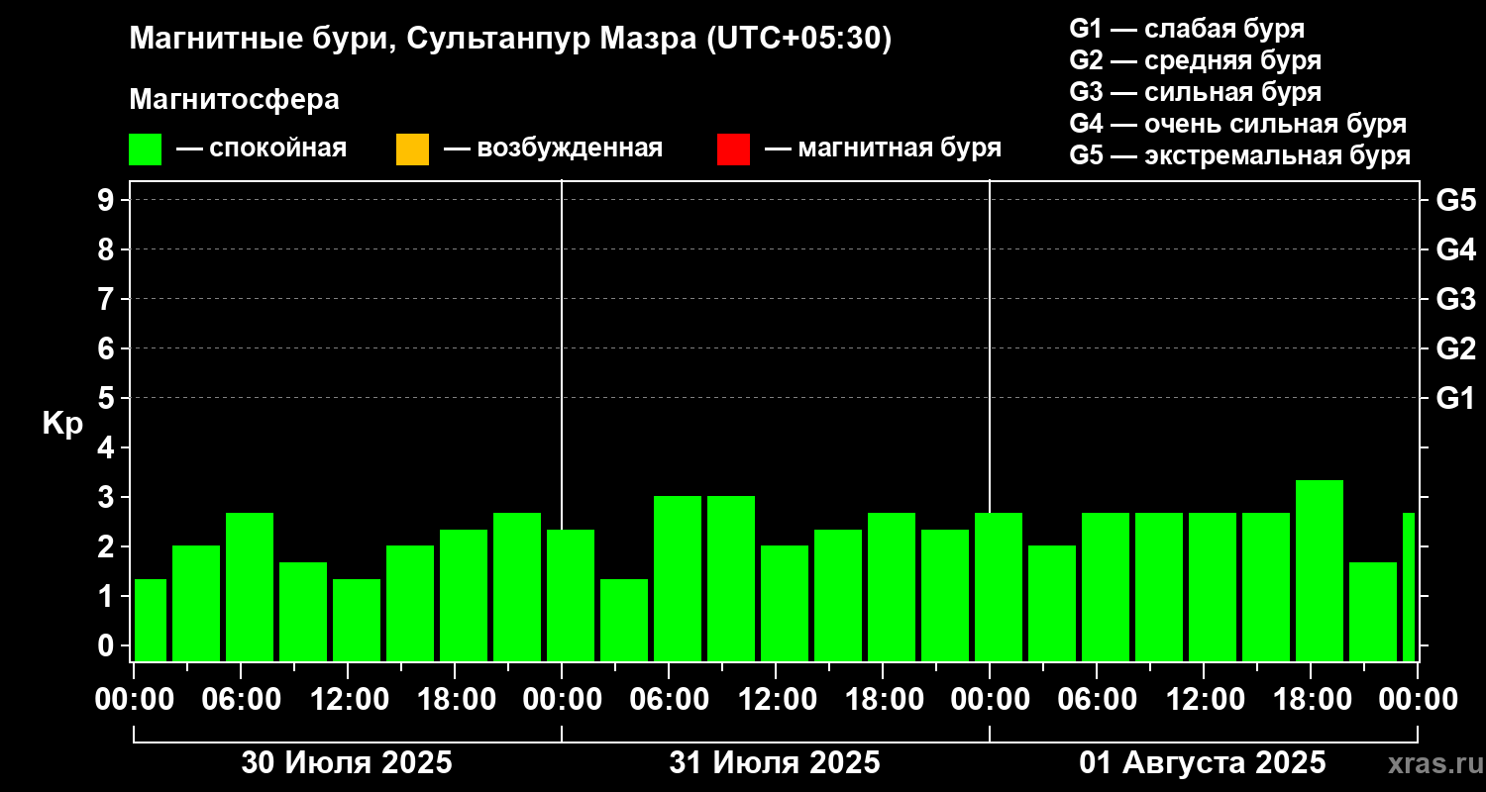Click the right-axis 'G1' storm level label
1486x792 pixels.
point(1455,398)
